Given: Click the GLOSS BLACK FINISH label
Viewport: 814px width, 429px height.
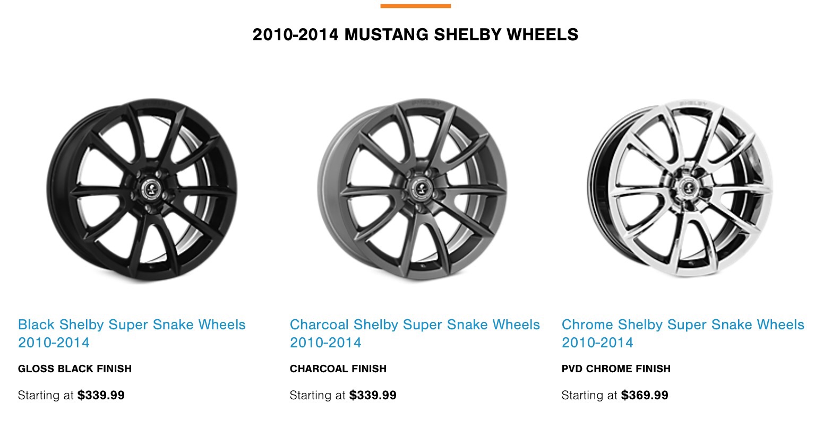Looking at the screenshot, I should [75, 369].
